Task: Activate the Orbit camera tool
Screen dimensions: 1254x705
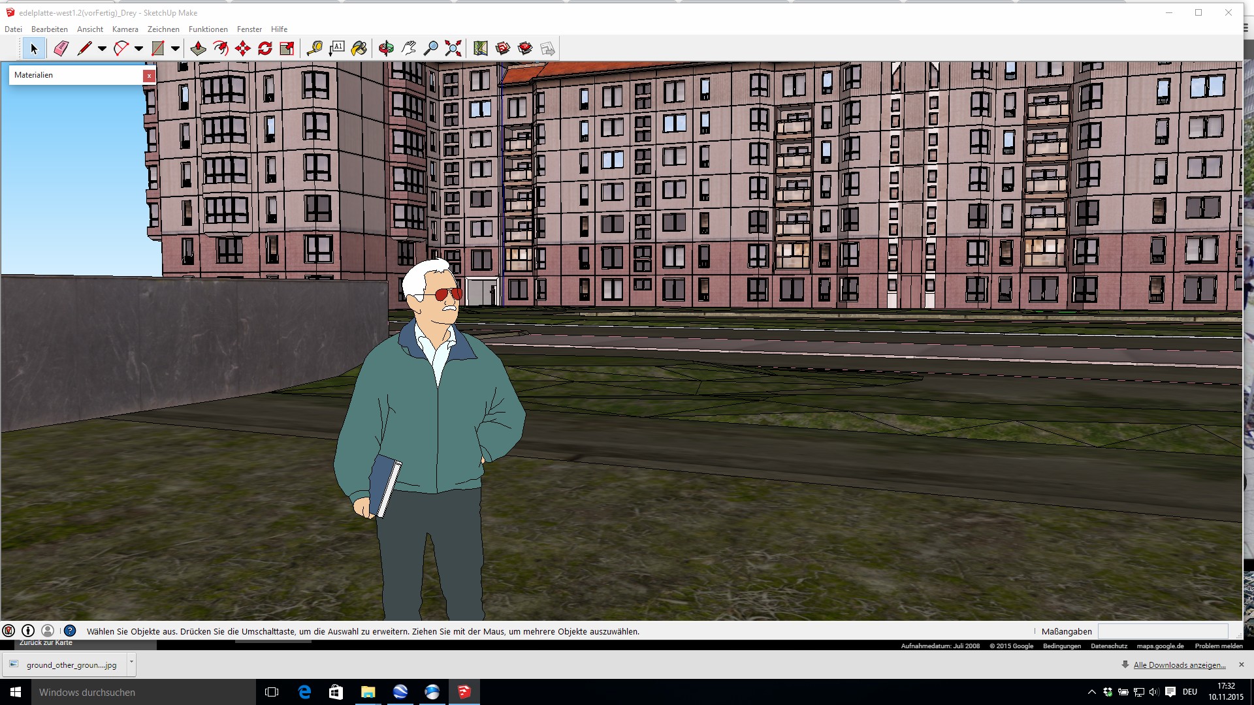Action: point(387,48)
